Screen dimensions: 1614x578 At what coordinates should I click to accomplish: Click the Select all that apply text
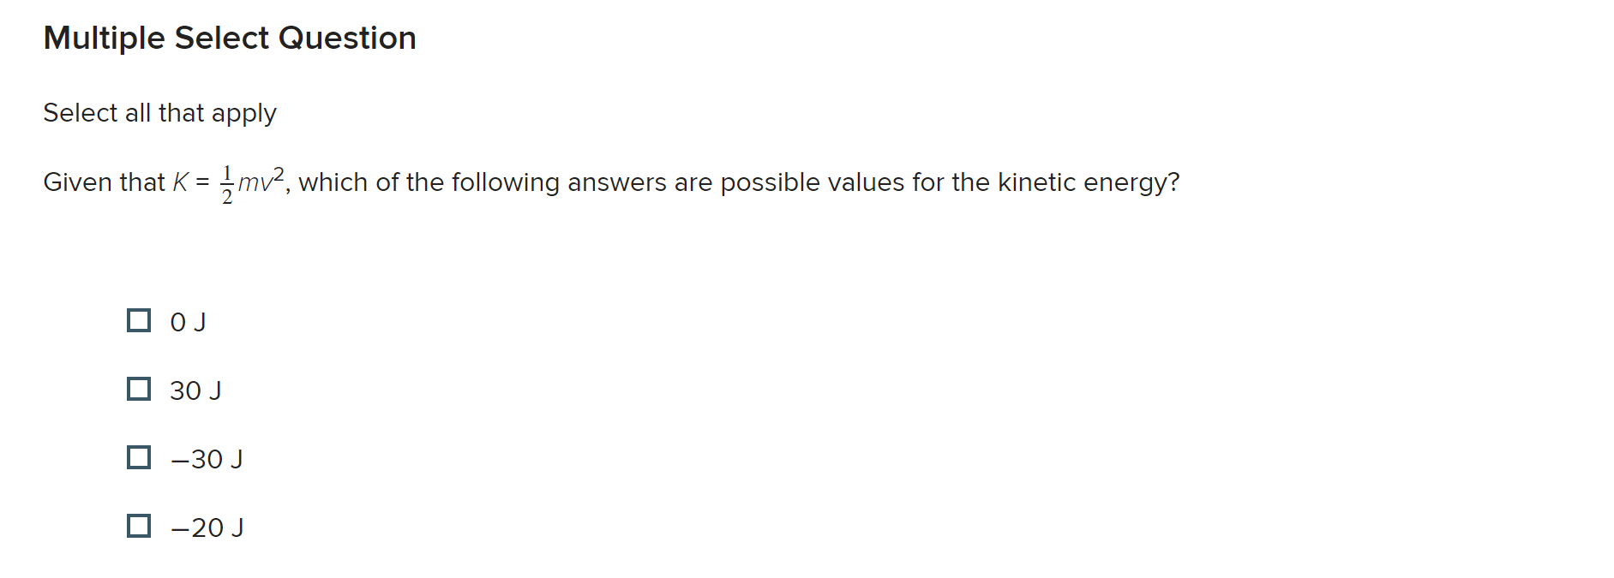(x=159, y=112)
